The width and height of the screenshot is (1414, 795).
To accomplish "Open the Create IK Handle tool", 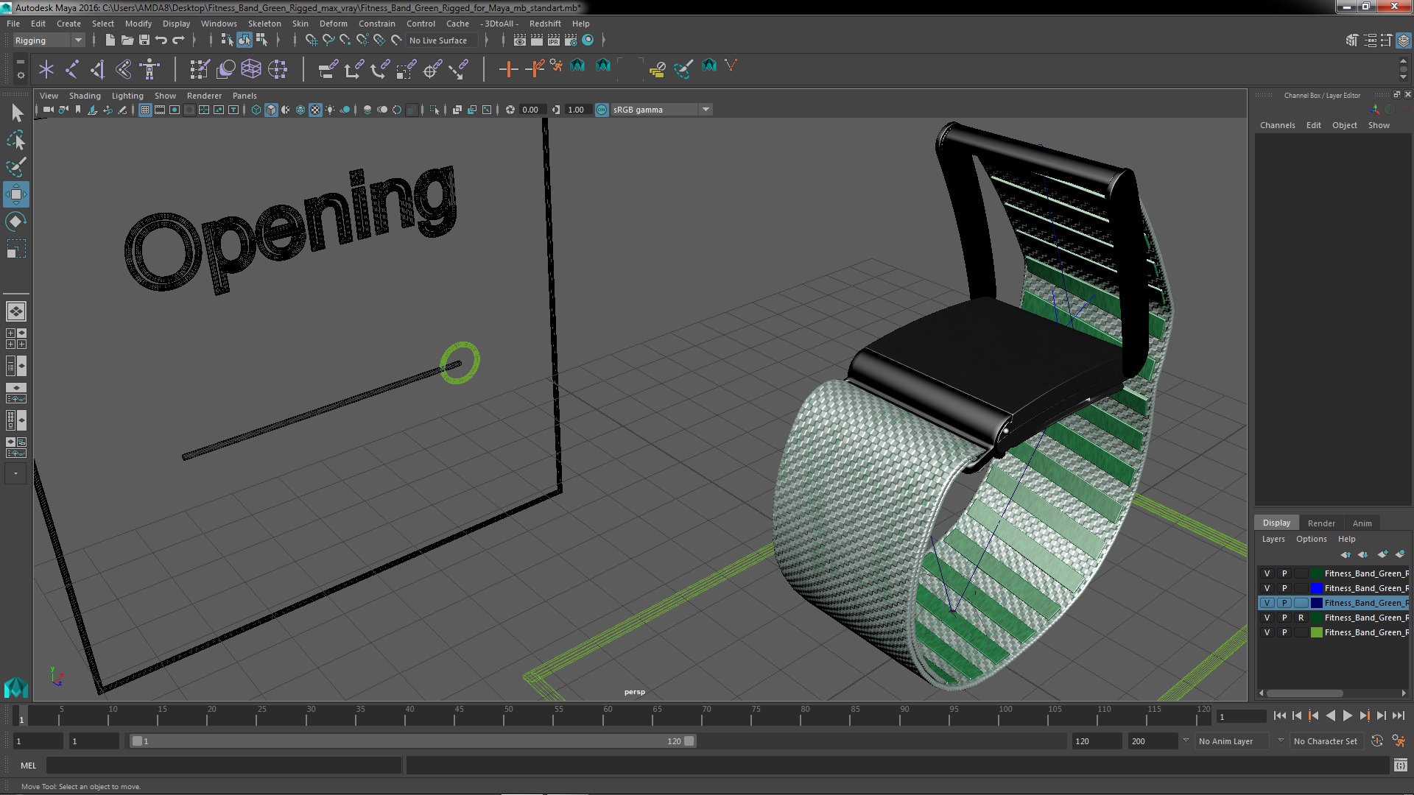I will tap(97, 69).
